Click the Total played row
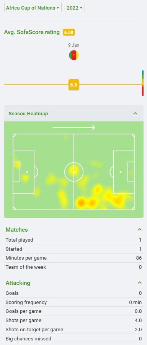147x345 pixels. 73,240
